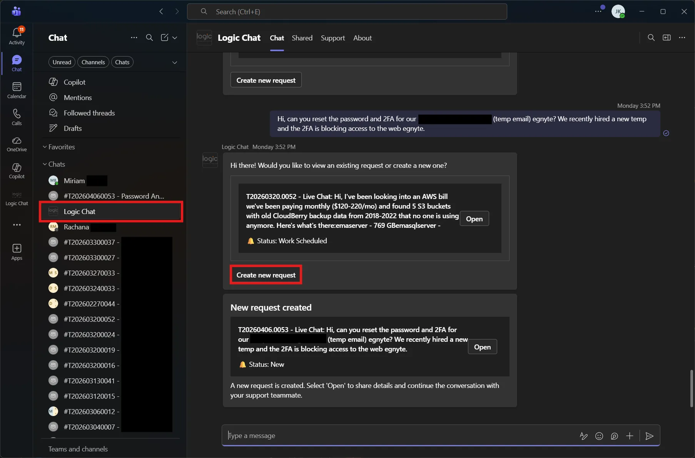Go forward with the forward arrow
This screenshot has width=695, height=458.
tap(177, 12)
